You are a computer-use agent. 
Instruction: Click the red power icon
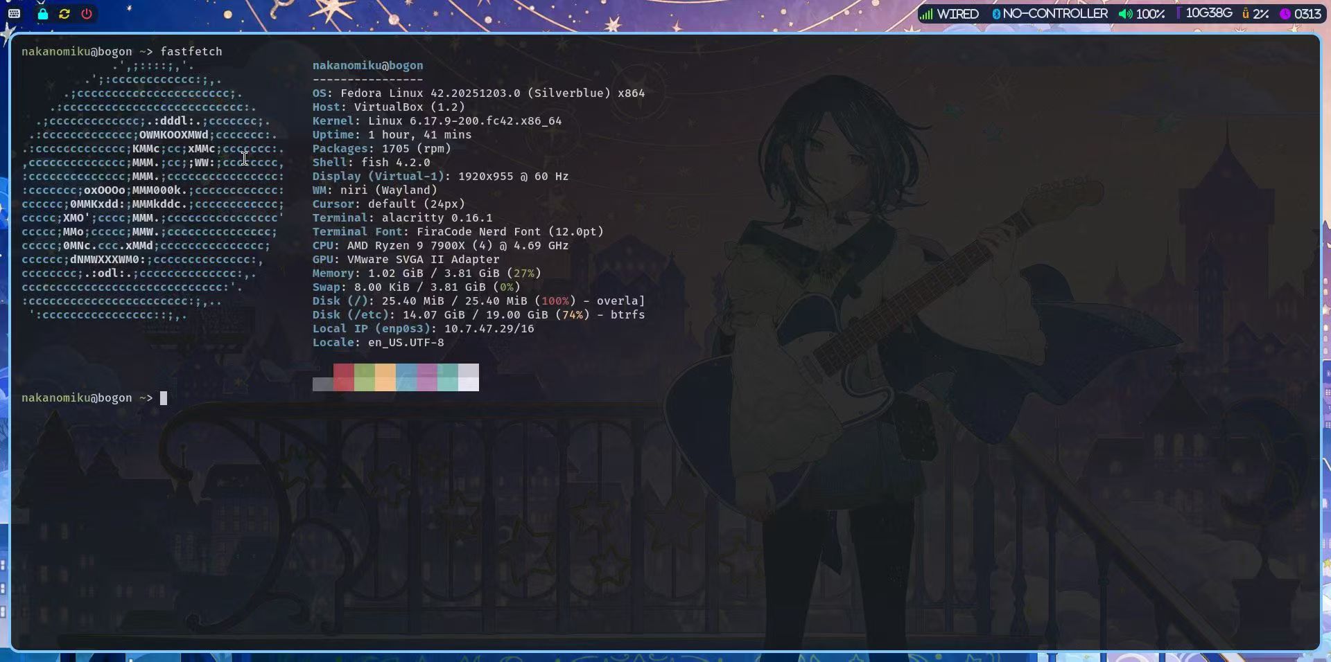coord(87,14)
